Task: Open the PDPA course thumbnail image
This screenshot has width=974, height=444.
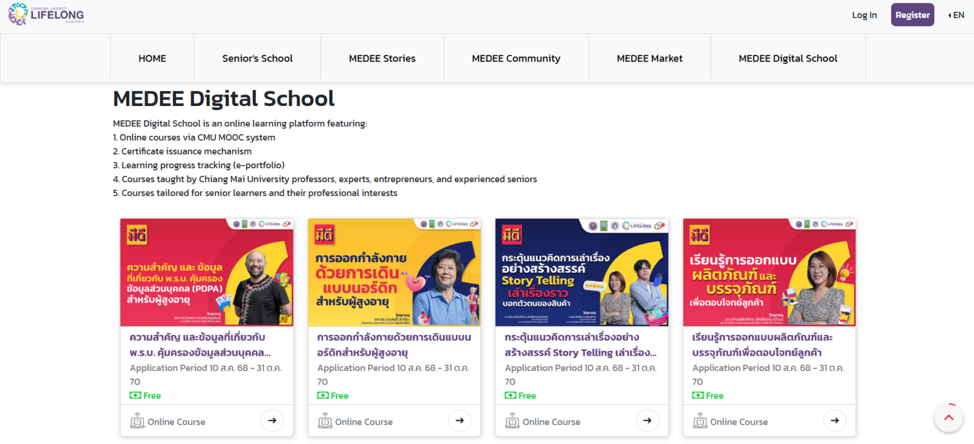Action: coord(207,272)
